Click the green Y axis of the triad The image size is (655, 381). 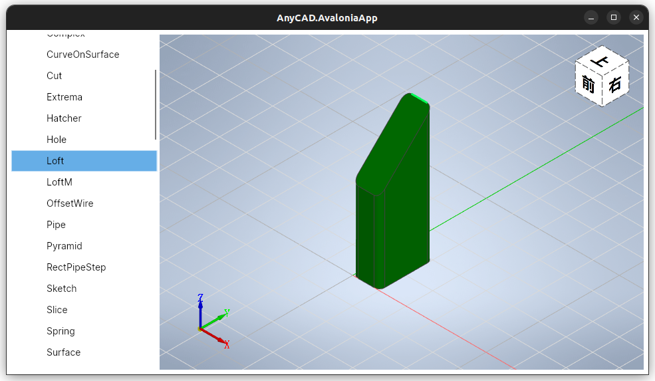215,320
